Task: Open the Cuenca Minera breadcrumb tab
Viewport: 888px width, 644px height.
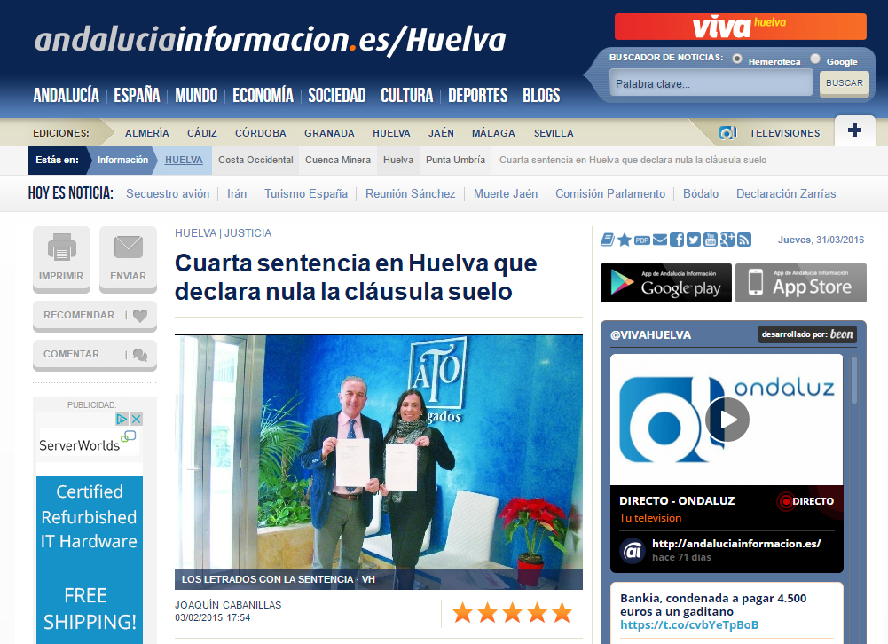Action: [x=338, y=161]
